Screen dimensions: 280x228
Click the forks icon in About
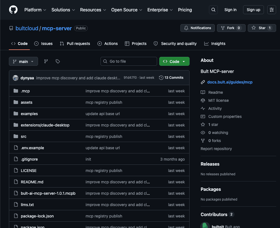tap(203, 141)
